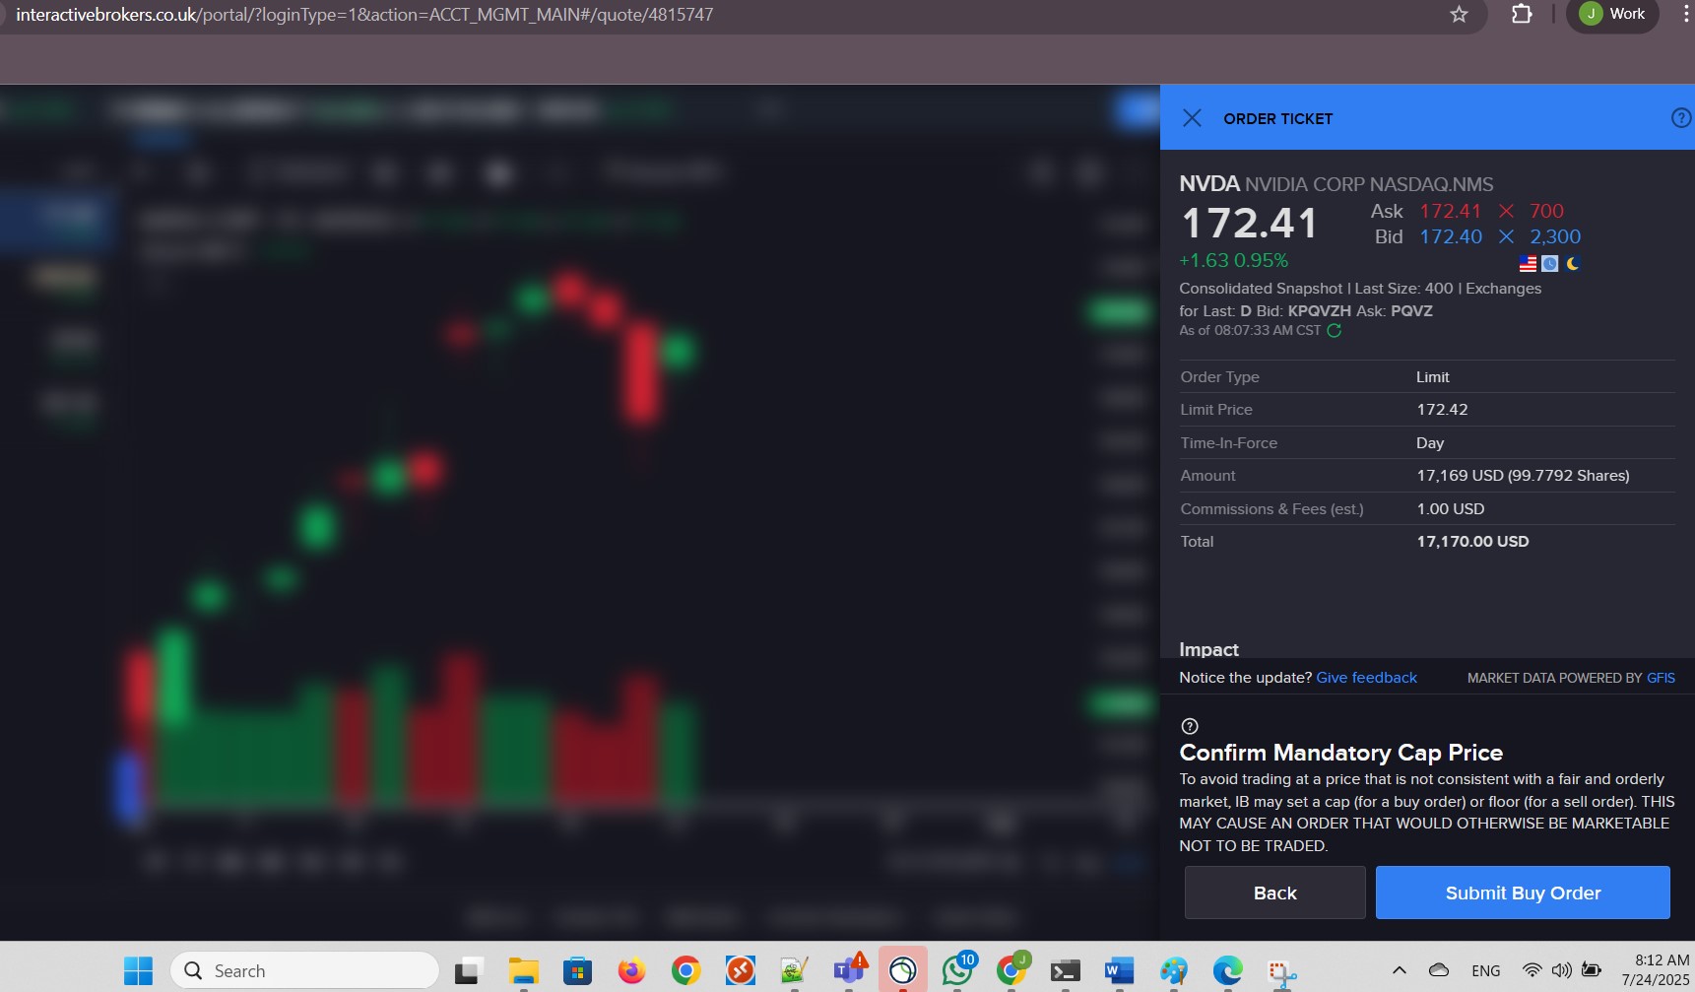
Task: Go back using the Back button
Action: [x=1274, y=893]
